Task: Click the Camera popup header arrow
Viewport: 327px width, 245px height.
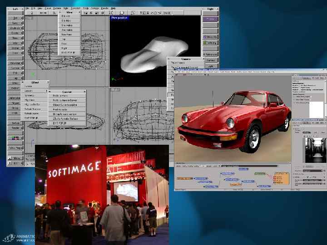Action: click(203, 59)
